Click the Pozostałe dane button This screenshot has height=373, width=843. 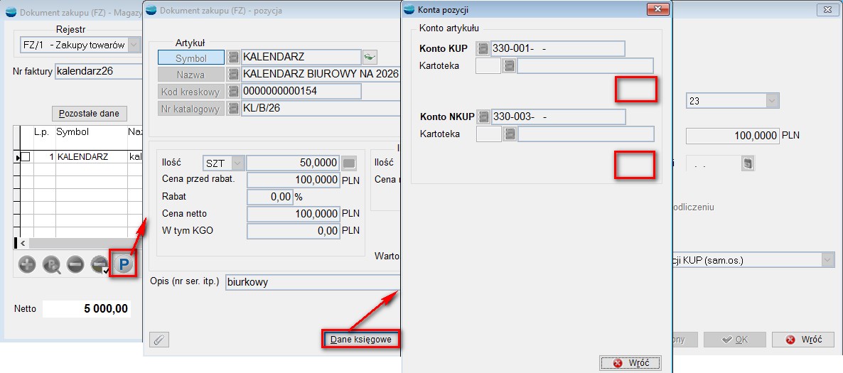pyautogui.click(x=90, y=114)
